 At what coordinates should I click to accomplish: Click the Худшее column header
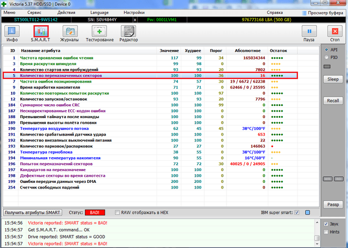193,50
